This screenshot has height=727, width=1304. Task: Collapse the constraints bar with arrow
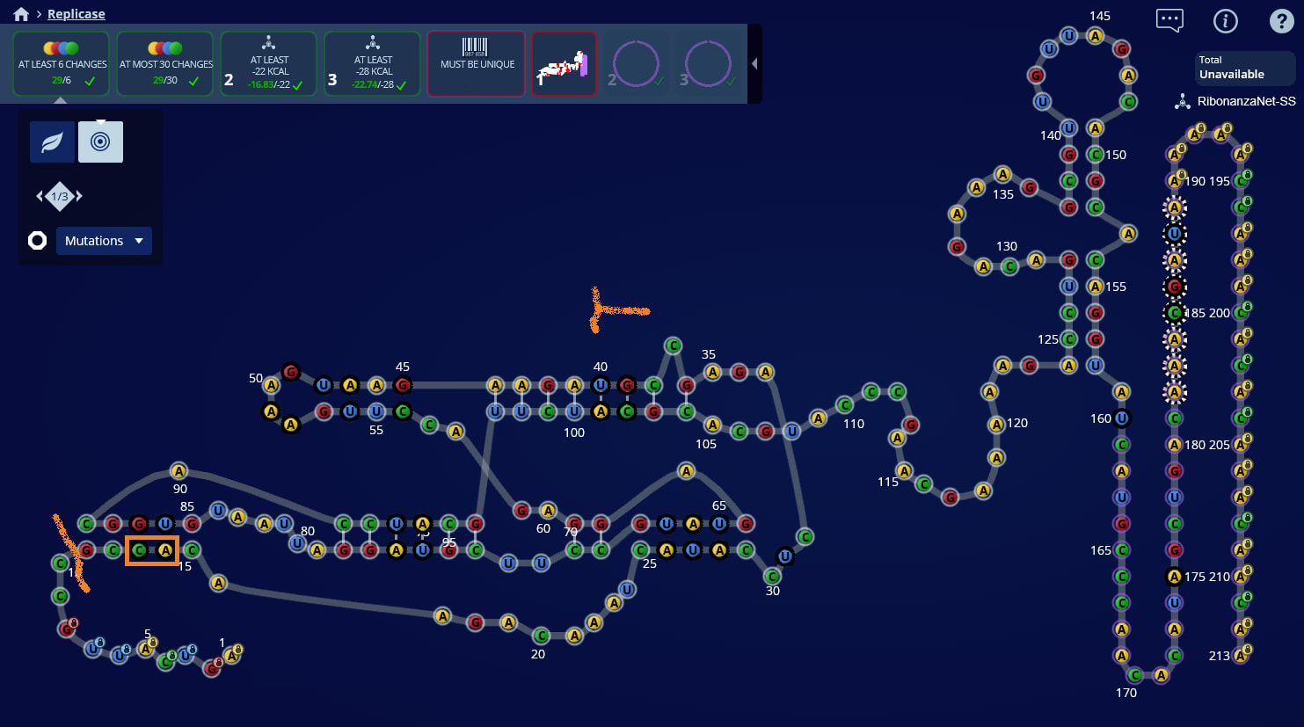coord(754,63)
